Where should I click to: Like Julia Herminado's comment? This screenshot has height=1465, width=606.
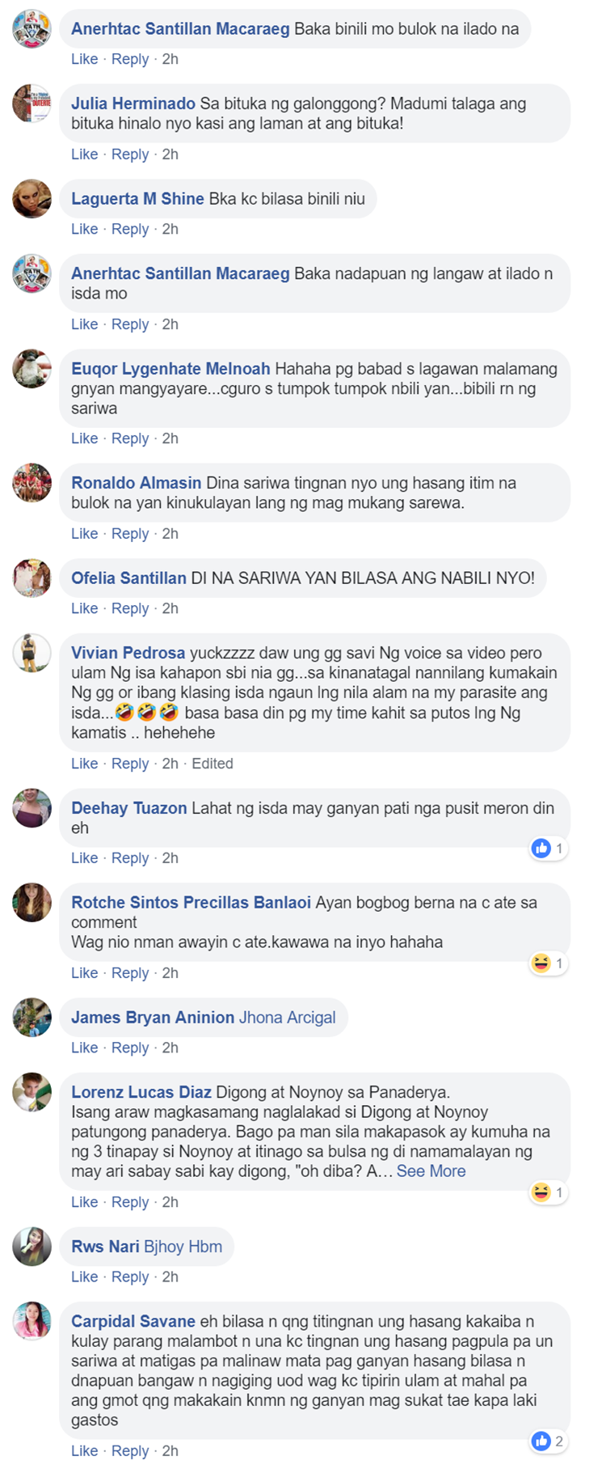coord(84,155)
